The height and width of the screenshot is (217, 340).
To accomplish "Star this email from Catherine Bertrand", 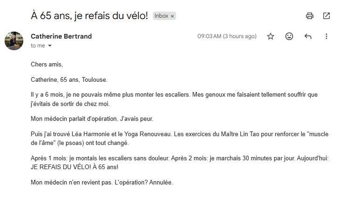I will pyautogui.click(x=271, y=36).
